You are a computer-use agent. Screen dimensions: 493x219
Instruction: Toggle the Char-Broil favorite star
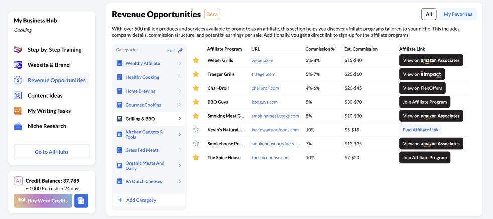coord(196,88)
